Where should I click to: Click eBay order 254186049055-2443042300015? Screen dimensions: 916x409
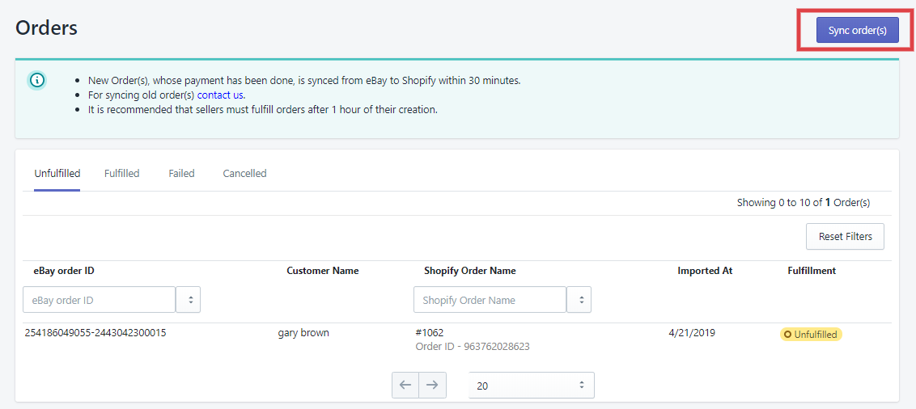95,332
